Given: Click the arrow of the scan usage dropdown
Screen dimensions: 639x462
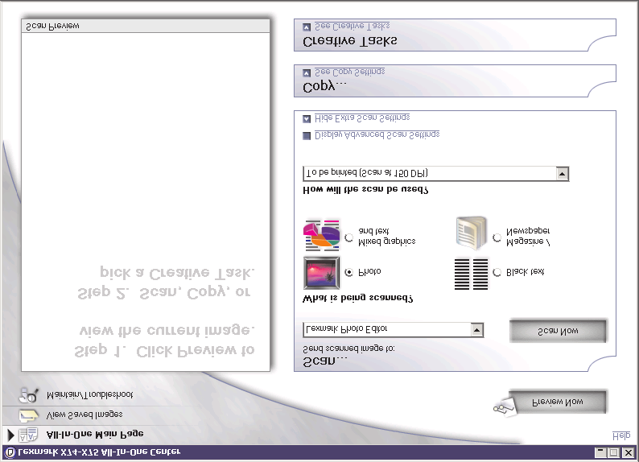Looking at the screenshot, I should tap(563, 174).
